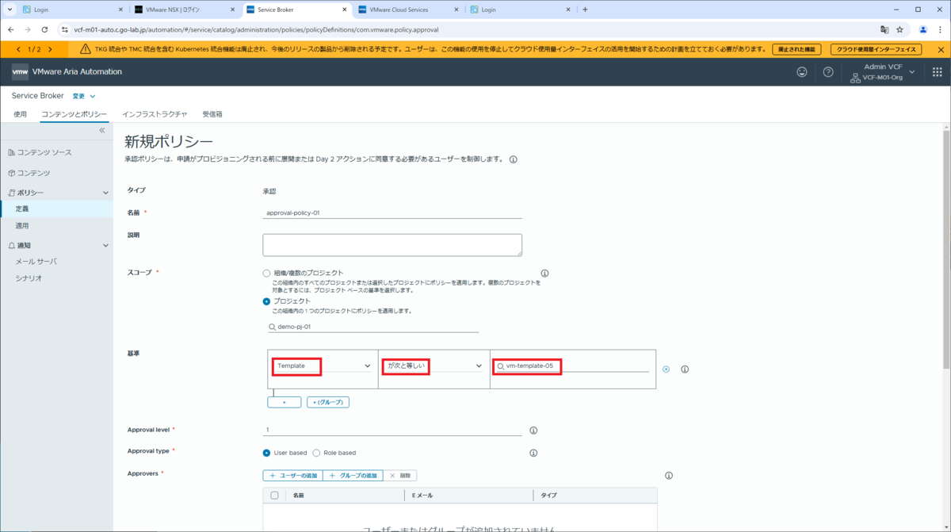Open a new browser tab
The height and width of the screenshot is (532, 951).
coord(585,10)
